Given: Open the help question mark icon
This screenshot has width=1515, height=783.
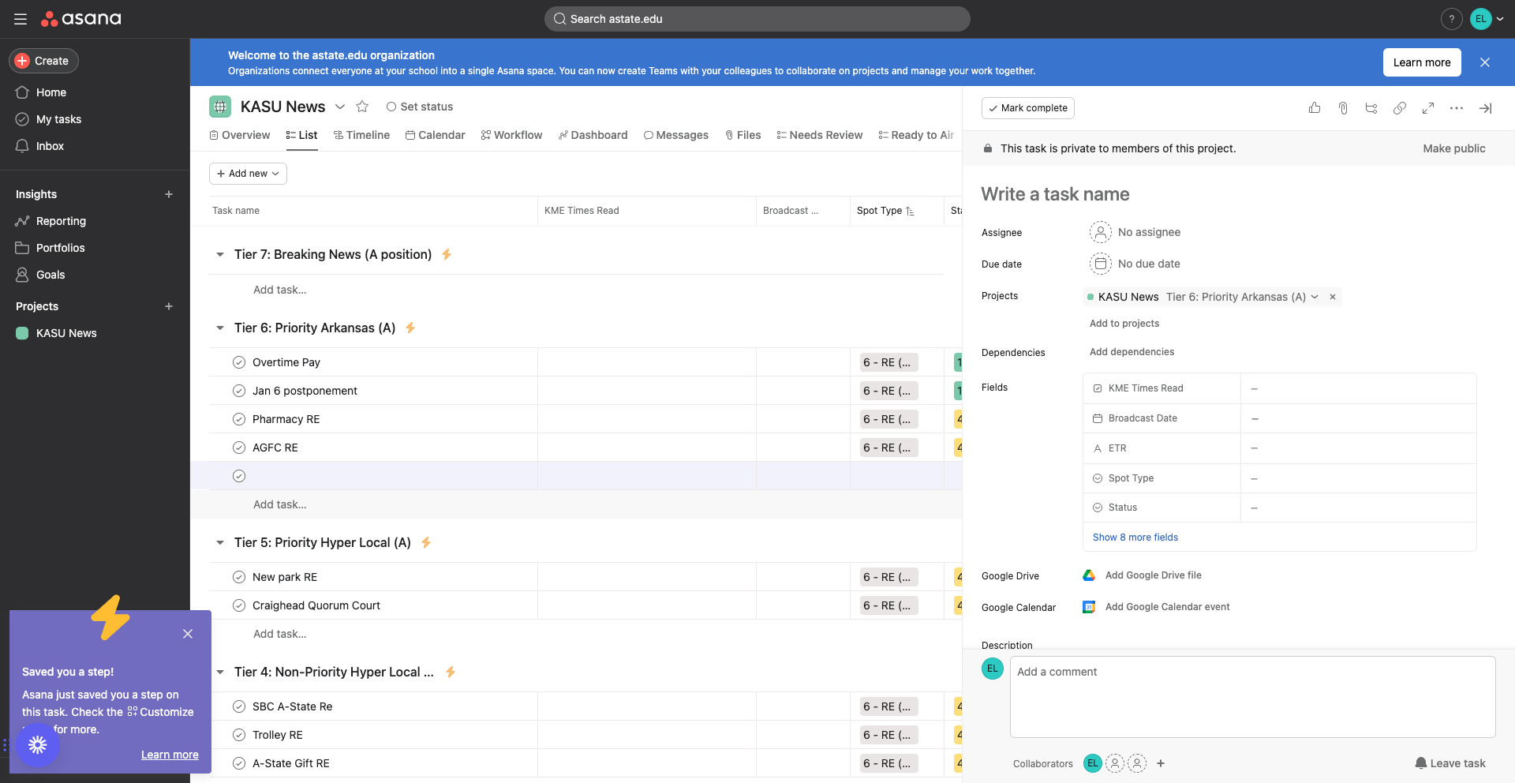Looking at the screenshot, I should (1451, 19).
